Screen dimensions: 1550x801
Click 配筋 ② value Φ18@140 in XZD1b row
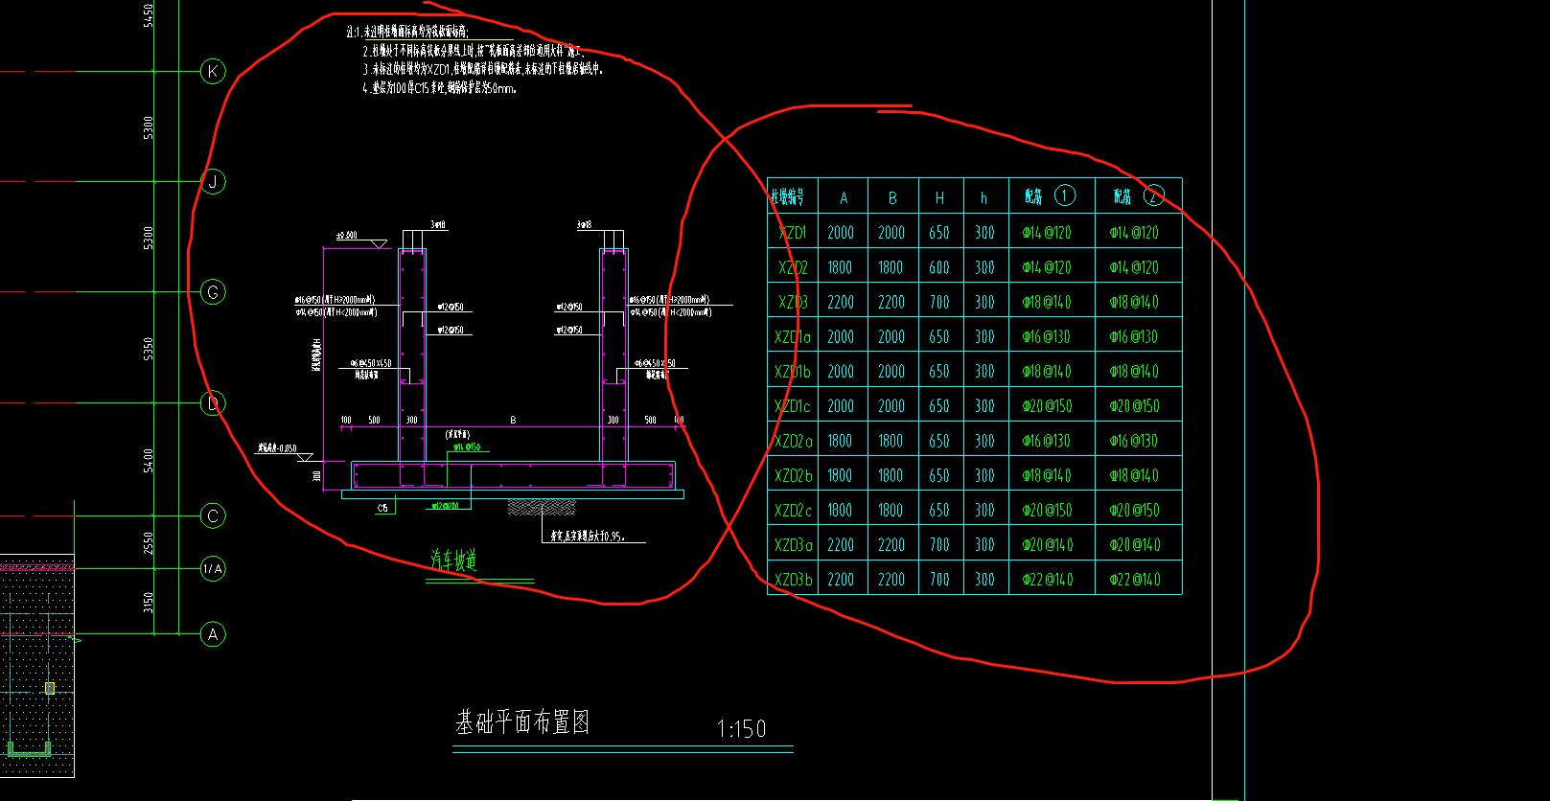(x=1134, y=372)
